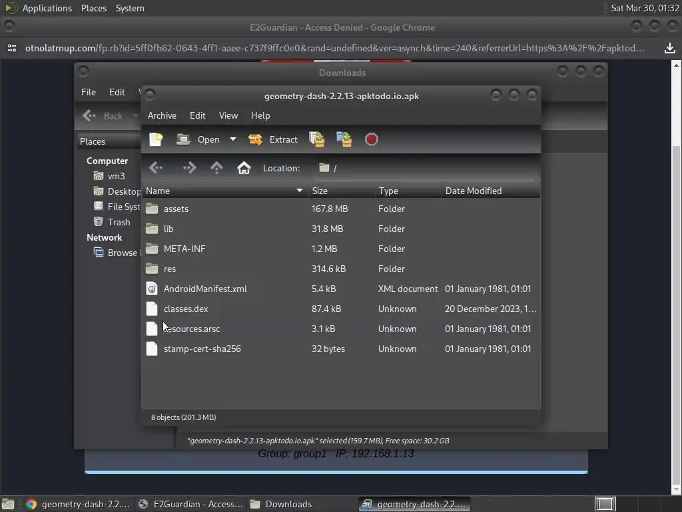Open the Help menu
The height and width of the screenshot is (512, 682).
tap(260, 115)
